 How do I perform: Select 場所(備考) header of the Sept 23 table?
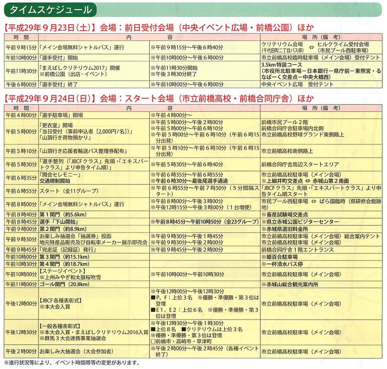[321, 37]
